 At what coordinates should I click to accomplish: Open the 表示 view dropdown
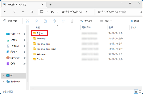pyautogui.click(x=106, y=21)
